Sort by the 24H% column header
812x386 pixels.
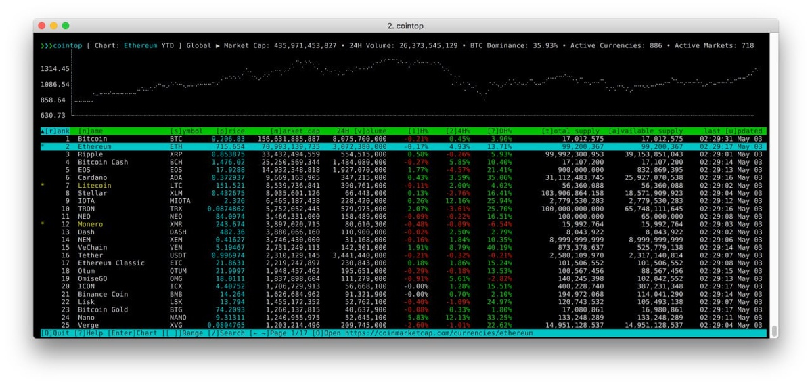(x=458, y=131)
